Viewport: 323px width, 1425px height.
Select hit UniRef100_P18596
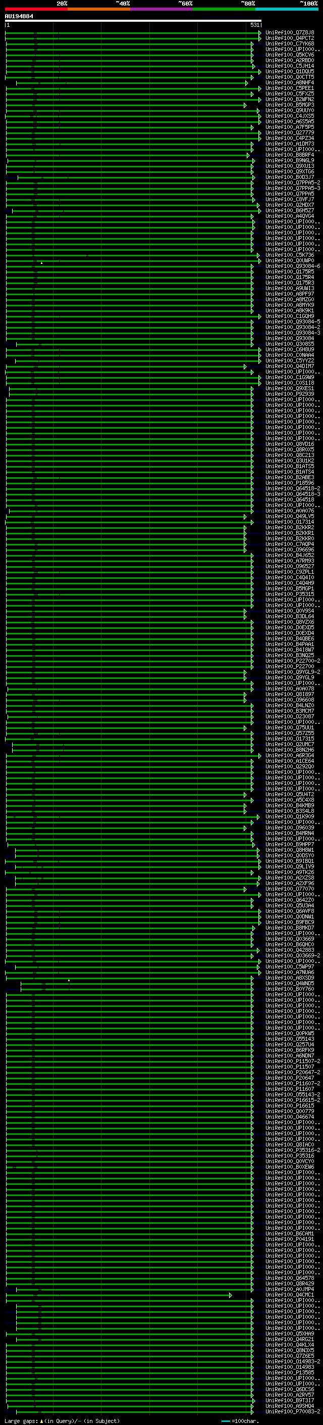coord(290,483)
